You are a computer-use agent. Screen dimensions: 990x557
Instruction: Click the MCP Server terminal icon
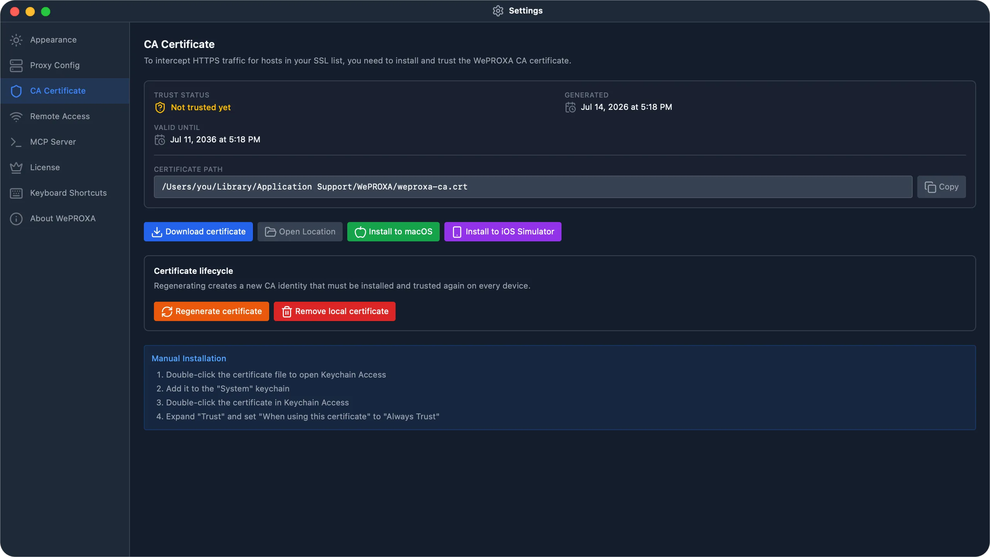(16, 142)
